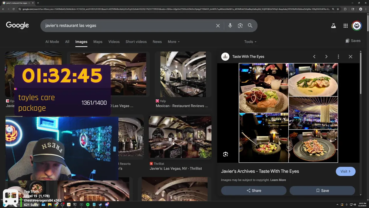
Task: Select the Images tab
Action: coord(81,42)
